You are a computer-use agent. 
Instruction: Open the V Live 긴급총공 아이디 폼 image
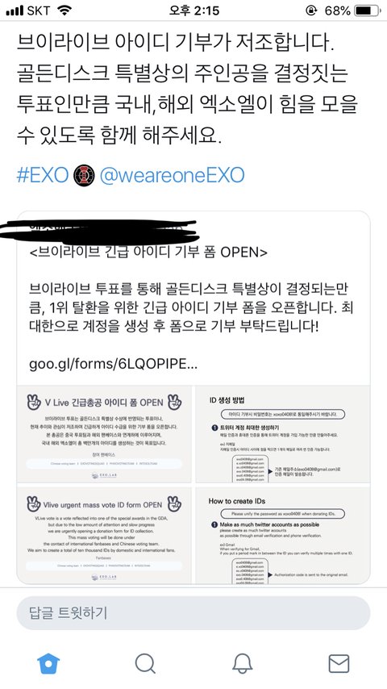coord(104,434)
